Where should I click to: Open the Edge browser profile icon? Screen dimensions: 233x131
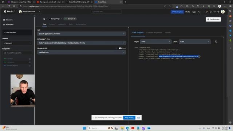[x=220, y=6]
